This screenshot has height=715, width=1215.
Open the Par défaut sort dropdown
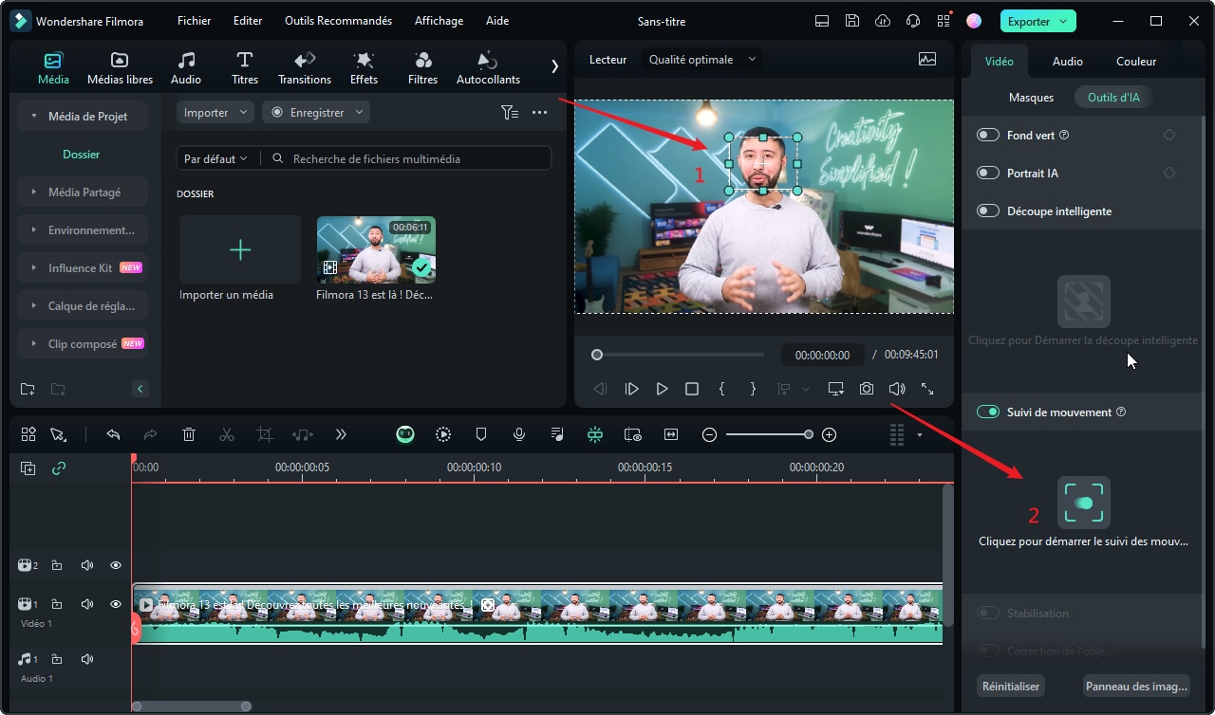tap(215, 158)
